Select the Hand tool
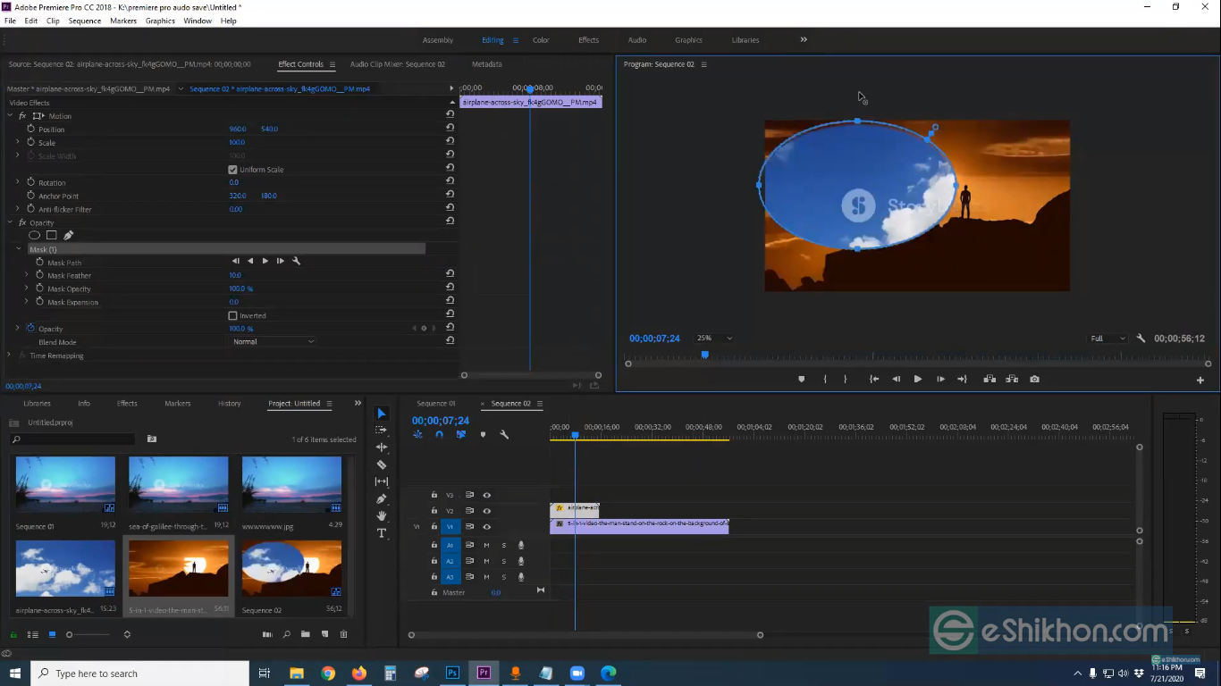The width and height of the screenshot is (1221, 686). coord(382,516)
